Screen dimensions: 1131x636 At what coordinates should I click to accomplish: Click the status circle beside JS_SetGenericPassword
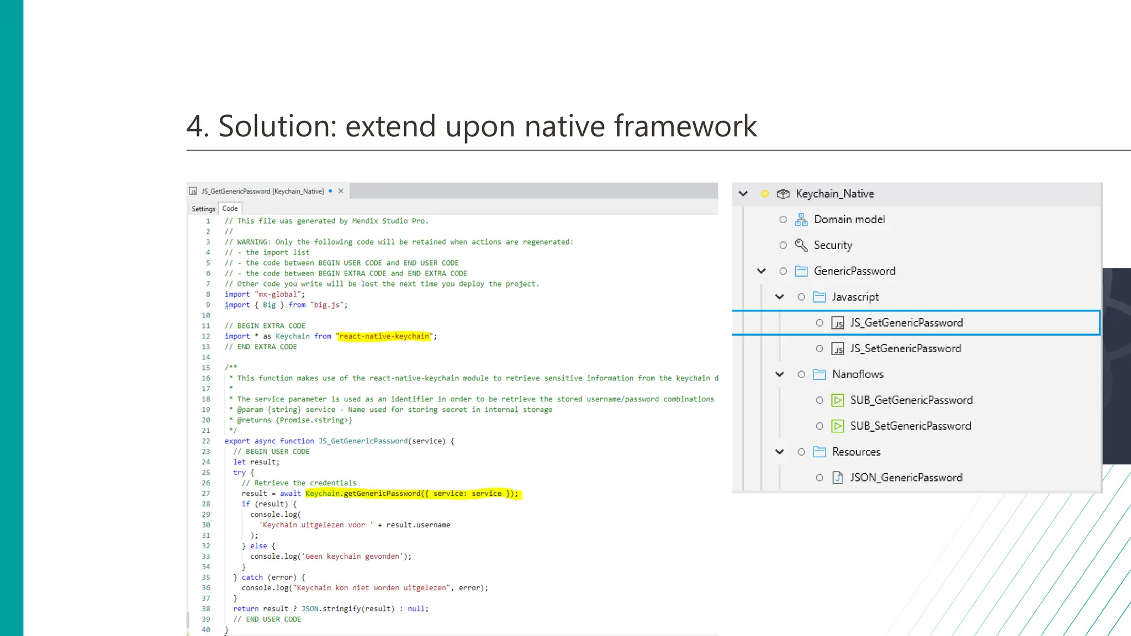pyautogui.click(x=820, y=348)
